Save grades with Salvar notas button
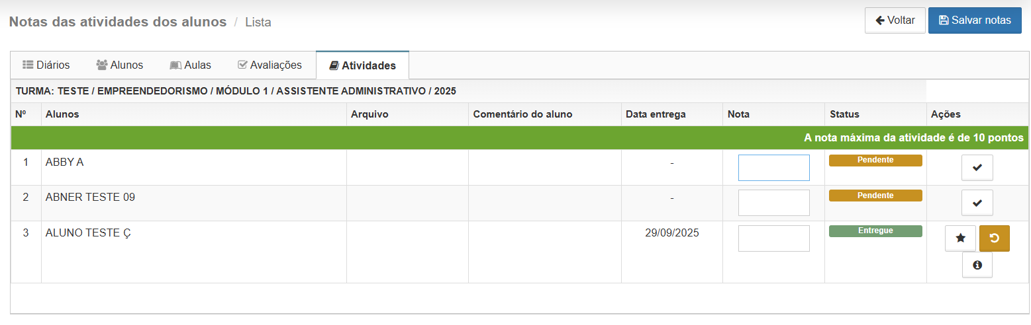The height and width of the screenshot is (325, 1031). [975, 20]
